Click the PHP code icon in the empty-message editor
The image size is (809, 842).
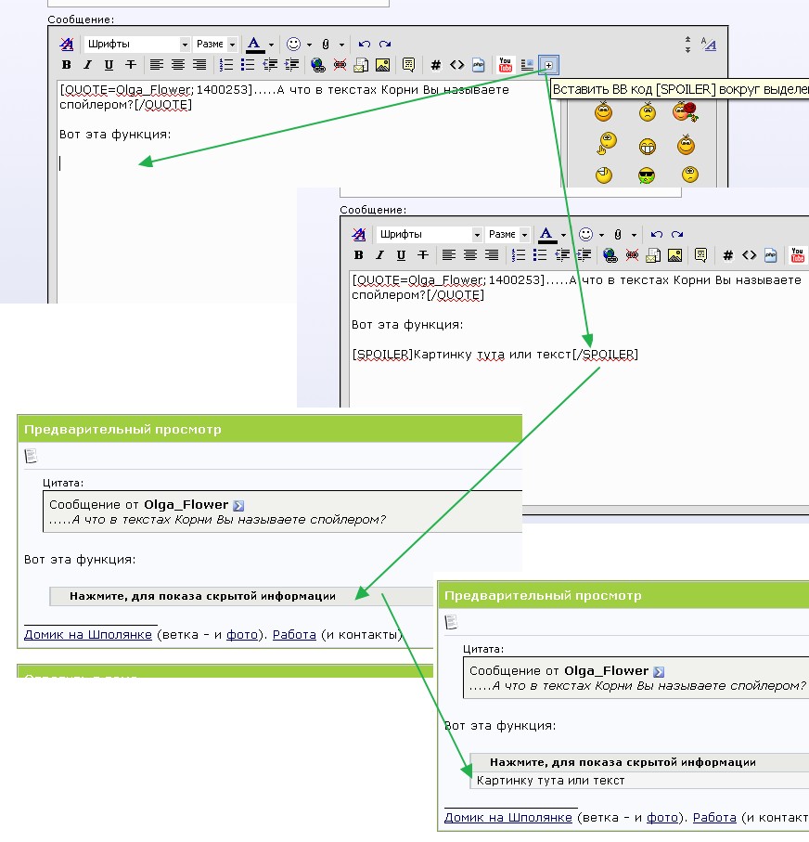point(479,65)
